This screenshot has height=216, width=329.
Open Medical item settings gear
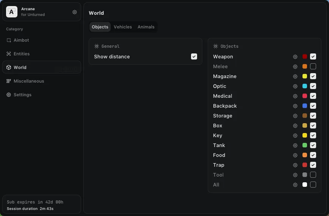295,96
